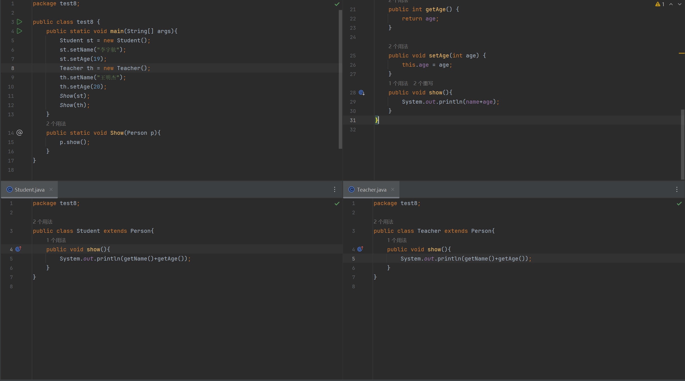Screen dimensions: 685x381
Task: Click line number 31 in Person gutter
Action: [x=353, y=120]
